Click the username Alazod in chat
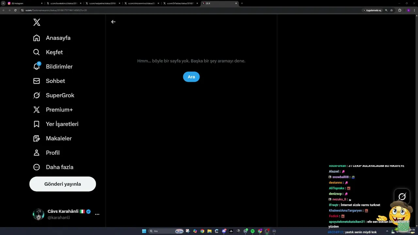This screenshot has height=235, width=418. [334, 171]
